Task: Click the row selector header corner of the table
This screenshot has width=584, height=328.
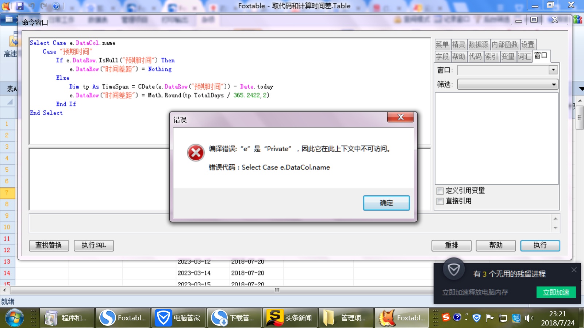Action: pos(7,102)
